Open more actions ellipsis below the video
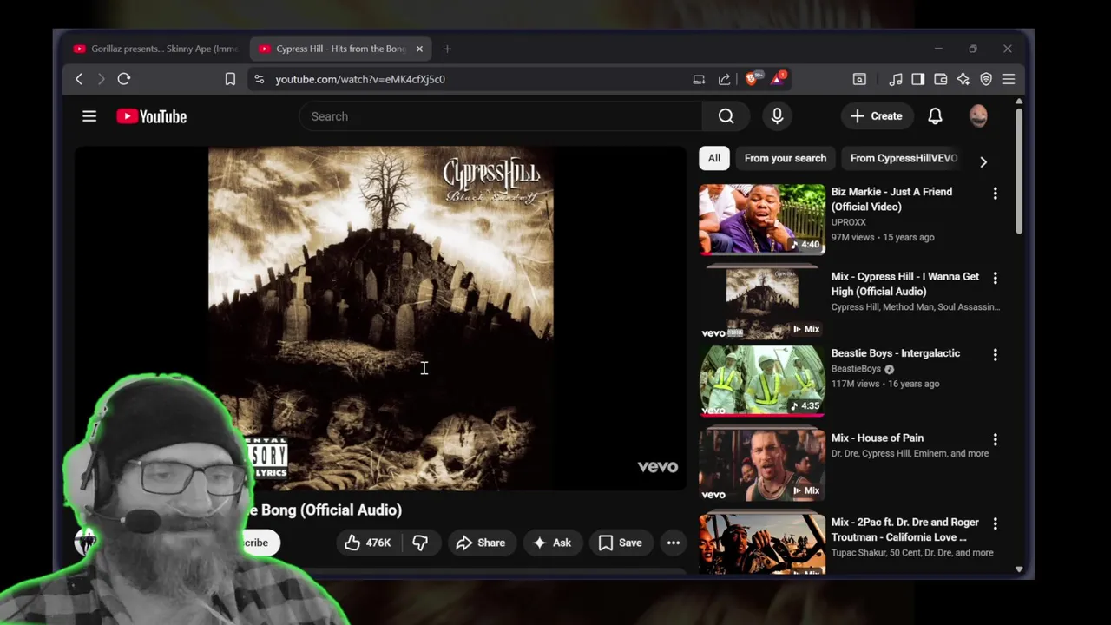The height and width of the screenshot is (625, 1111). click(x=674, y=543)
